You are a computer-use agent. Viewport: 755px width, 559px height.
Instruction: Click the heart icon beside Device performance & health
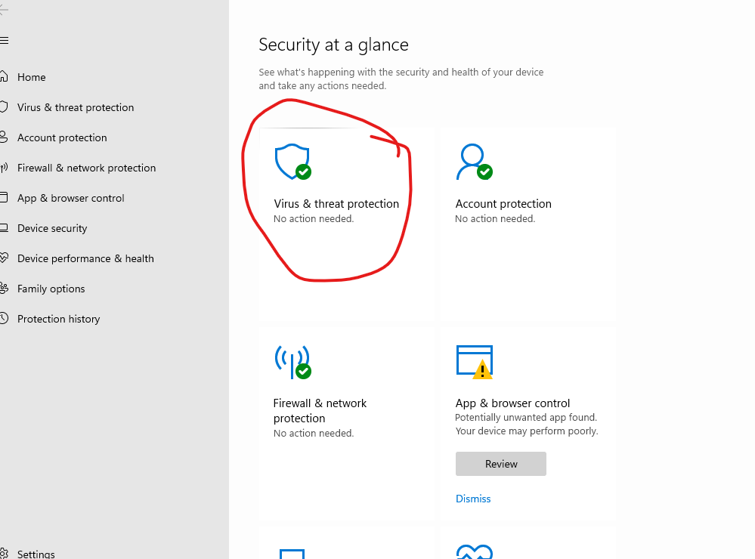(x=4, y=258)
